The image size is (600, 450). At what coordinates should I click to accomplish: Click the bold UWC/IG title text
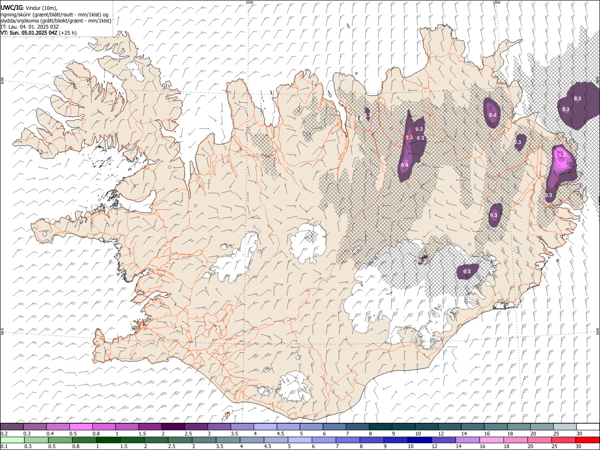tap(11, 8)
